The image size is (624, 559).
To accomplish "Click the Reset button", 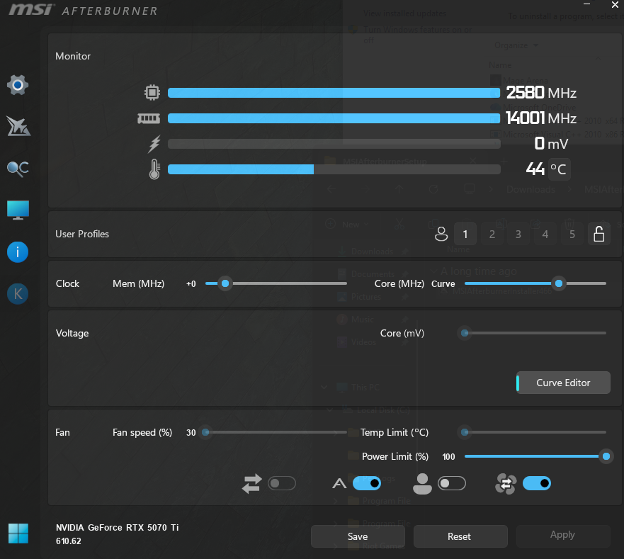I will click(459, 536).
